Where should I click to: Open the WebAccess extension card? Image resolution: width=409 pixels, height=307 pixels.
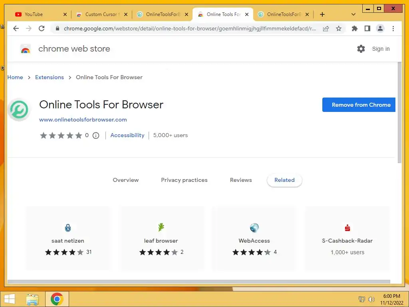[254, 238]
